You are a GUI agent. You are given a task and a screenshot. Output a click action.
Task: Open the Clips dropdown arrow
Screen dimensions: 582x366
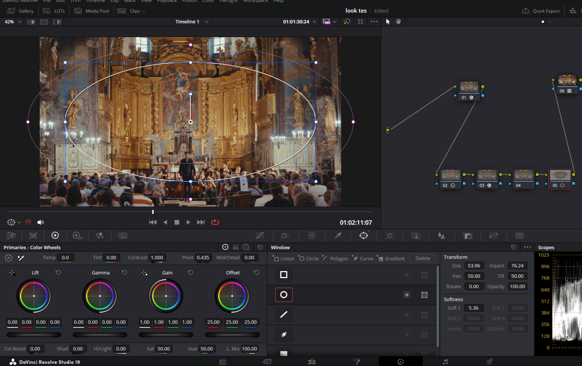click(144, 11)
